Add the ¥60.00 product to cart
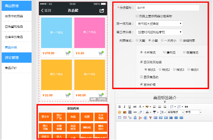 (x=101, y=95)
